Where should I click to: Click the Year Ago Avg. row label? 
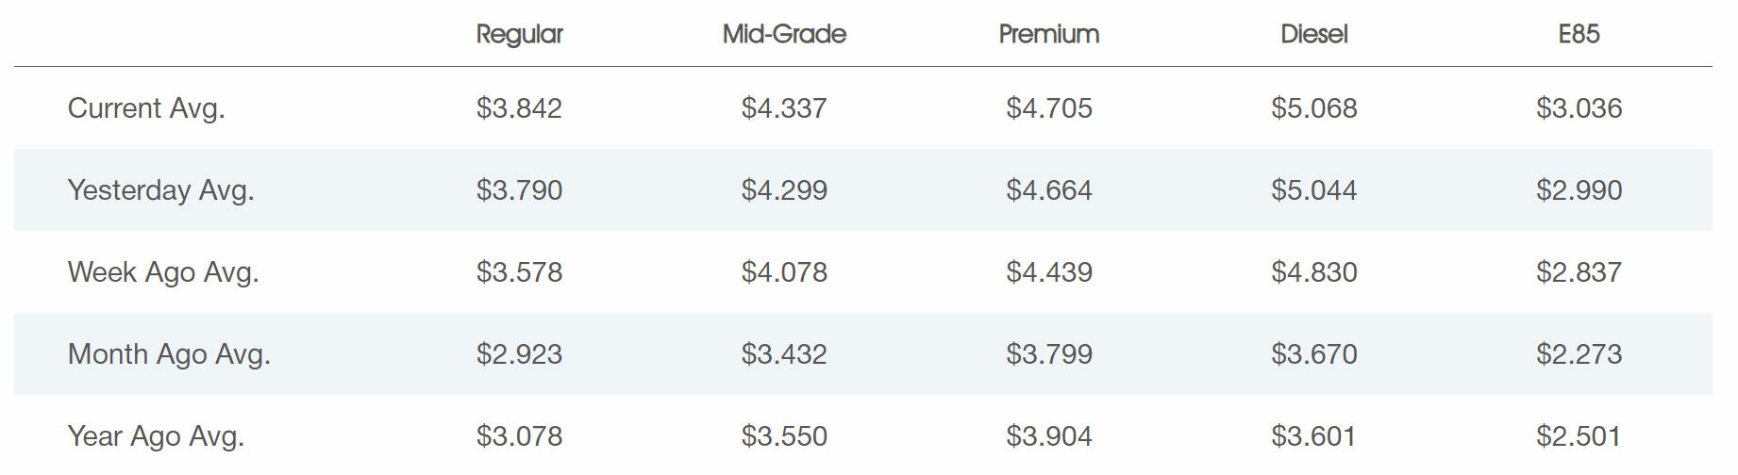(156, 436)
